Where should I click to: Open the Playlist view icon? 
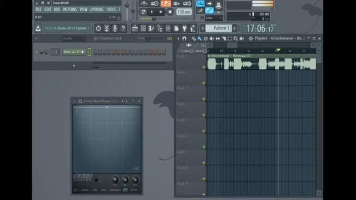tap(135, 28)
